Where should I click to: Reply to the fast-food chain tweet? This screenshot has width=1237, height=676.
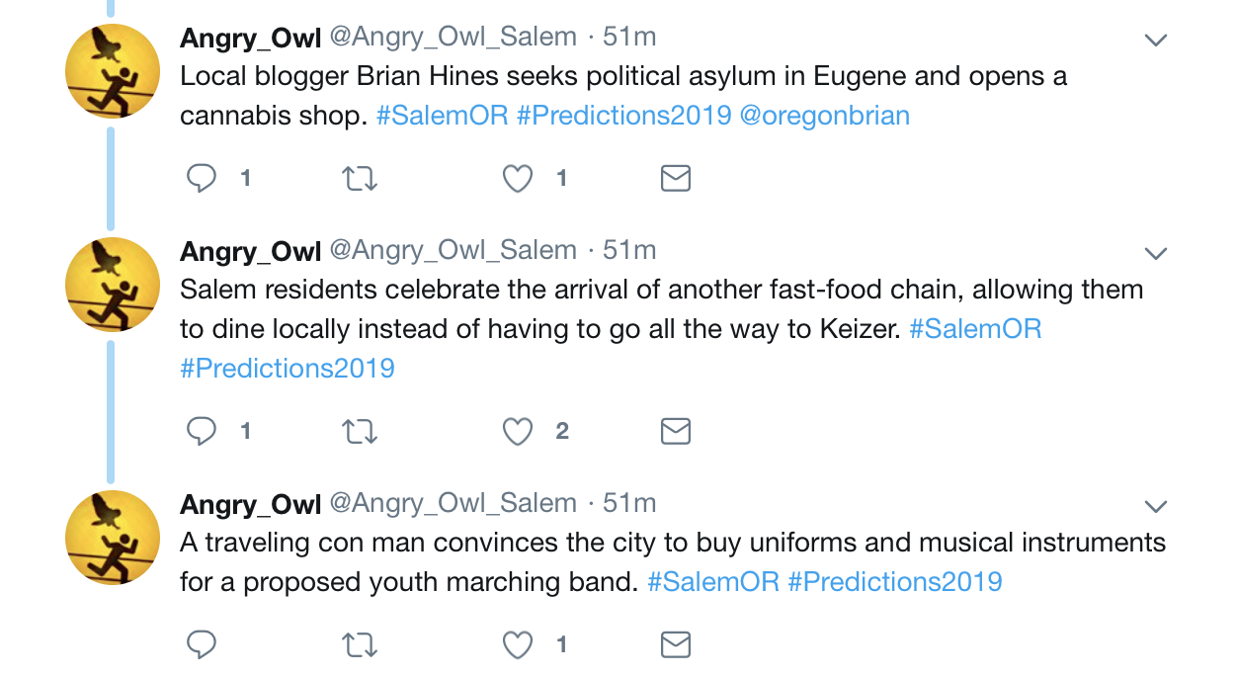pos(202,431)
